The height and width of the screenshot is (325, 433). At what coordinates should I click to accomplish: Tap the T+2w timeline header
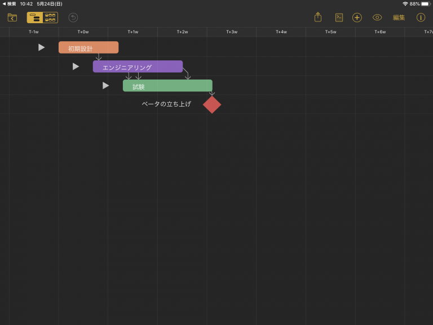coord(182,32)
